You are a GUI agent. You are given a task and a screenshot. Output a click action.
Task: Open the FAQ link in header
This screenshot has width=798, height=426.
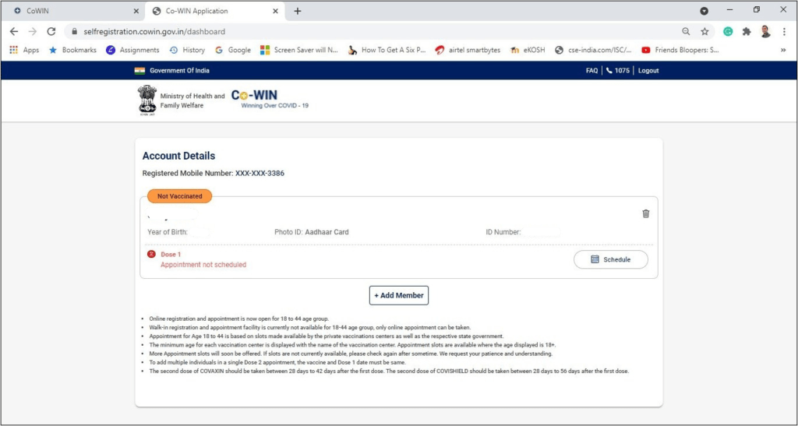591,70
